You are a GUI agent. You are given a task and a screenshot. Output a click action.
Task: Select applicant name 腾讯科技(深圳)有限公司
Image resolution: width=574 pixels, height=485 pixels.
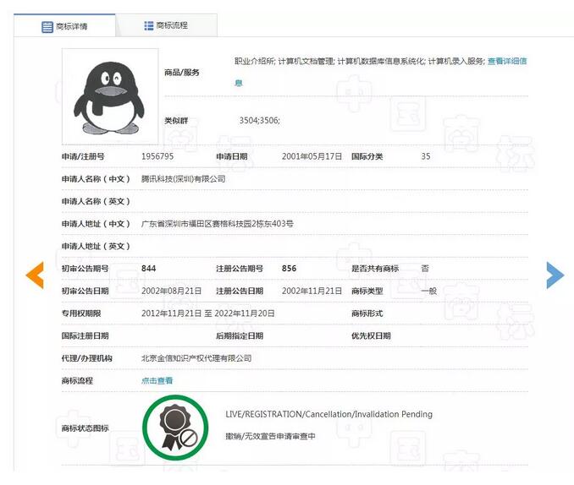[183, 179]
